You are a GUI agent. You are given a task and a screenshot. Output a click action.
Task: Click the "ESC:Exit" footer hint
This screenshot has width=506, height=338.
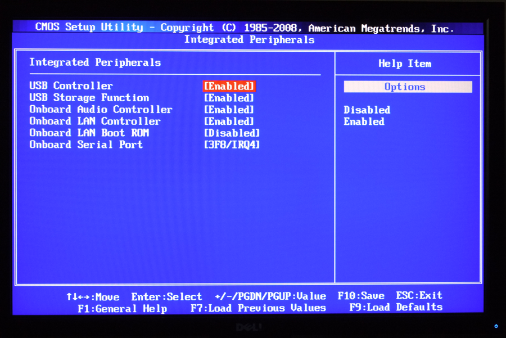(x=419, y=295)
